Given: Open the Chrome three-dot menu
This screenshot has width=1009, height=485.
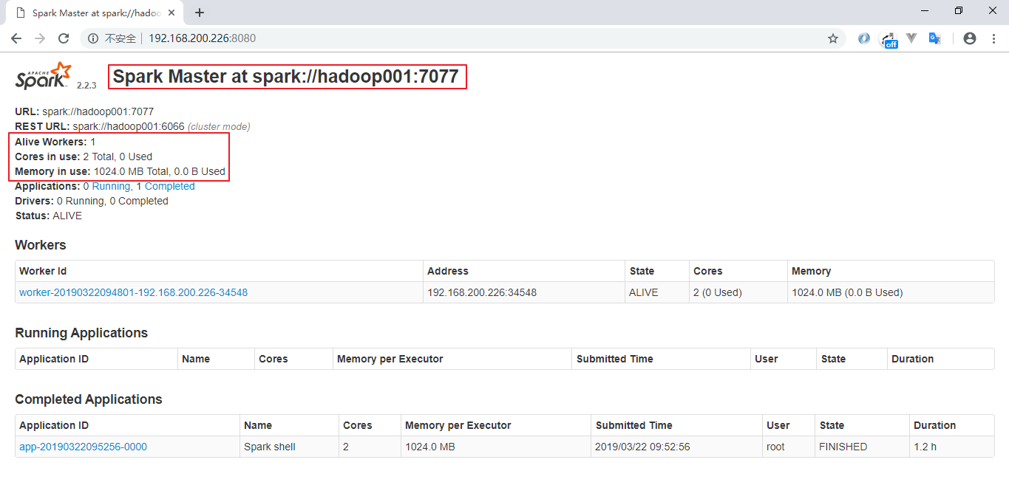Looking at the screenshot, I should [x=993, y=38].
